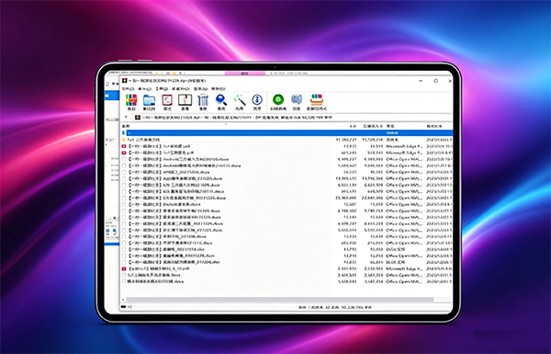
Task: Start the green Virus Scan icon
Action: click(278, 102)
